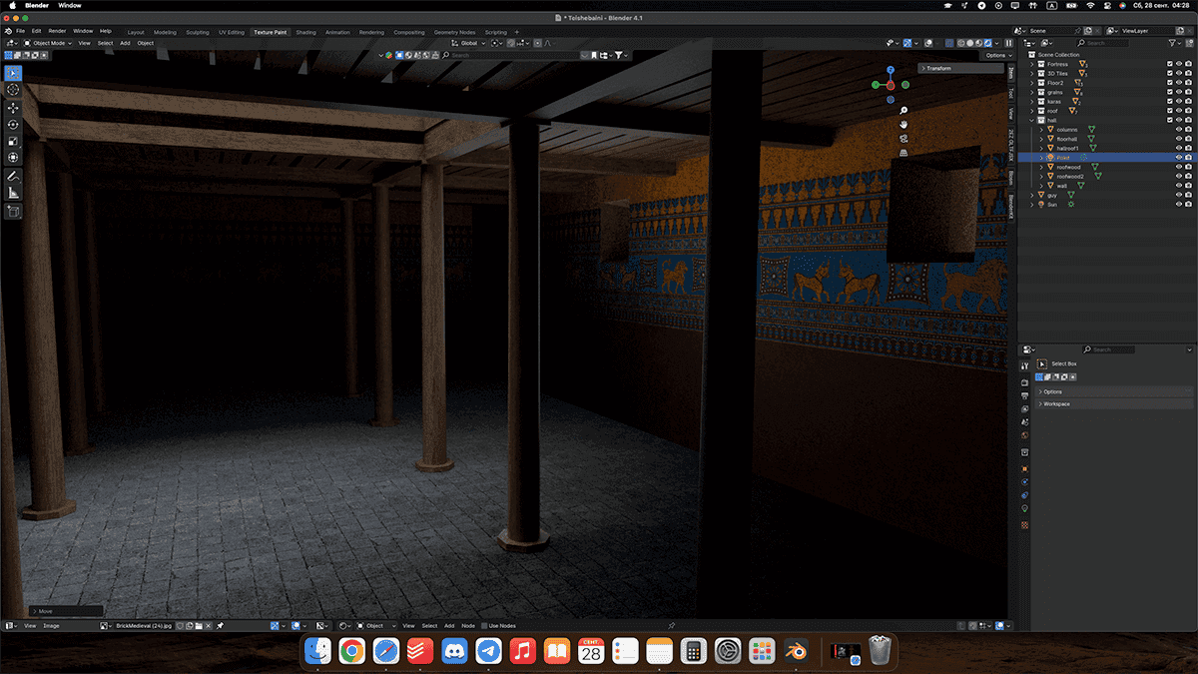
Task: Open the Render menu
Action: 57,31
